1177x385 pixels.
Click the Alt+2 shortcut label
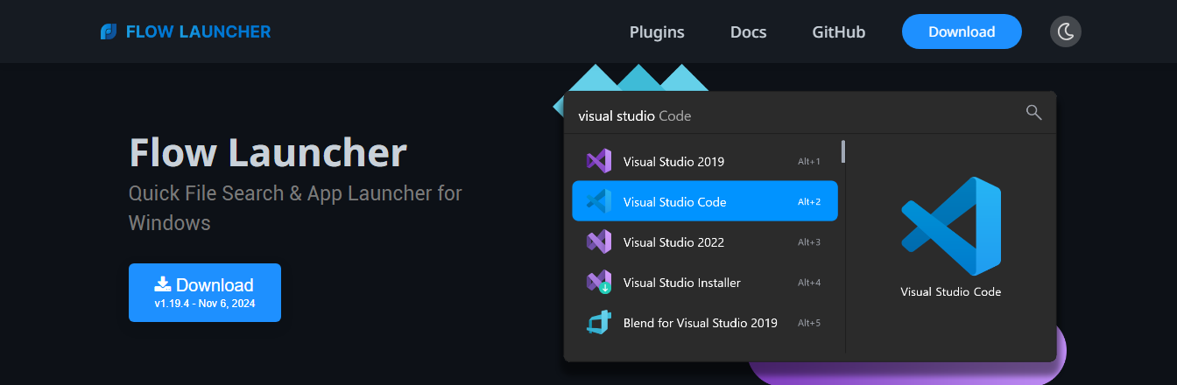point(809,202)
